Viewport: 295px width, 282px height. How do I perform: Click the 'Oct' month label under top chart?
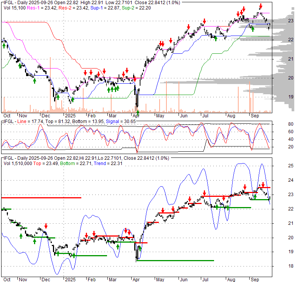click(7, 116)
